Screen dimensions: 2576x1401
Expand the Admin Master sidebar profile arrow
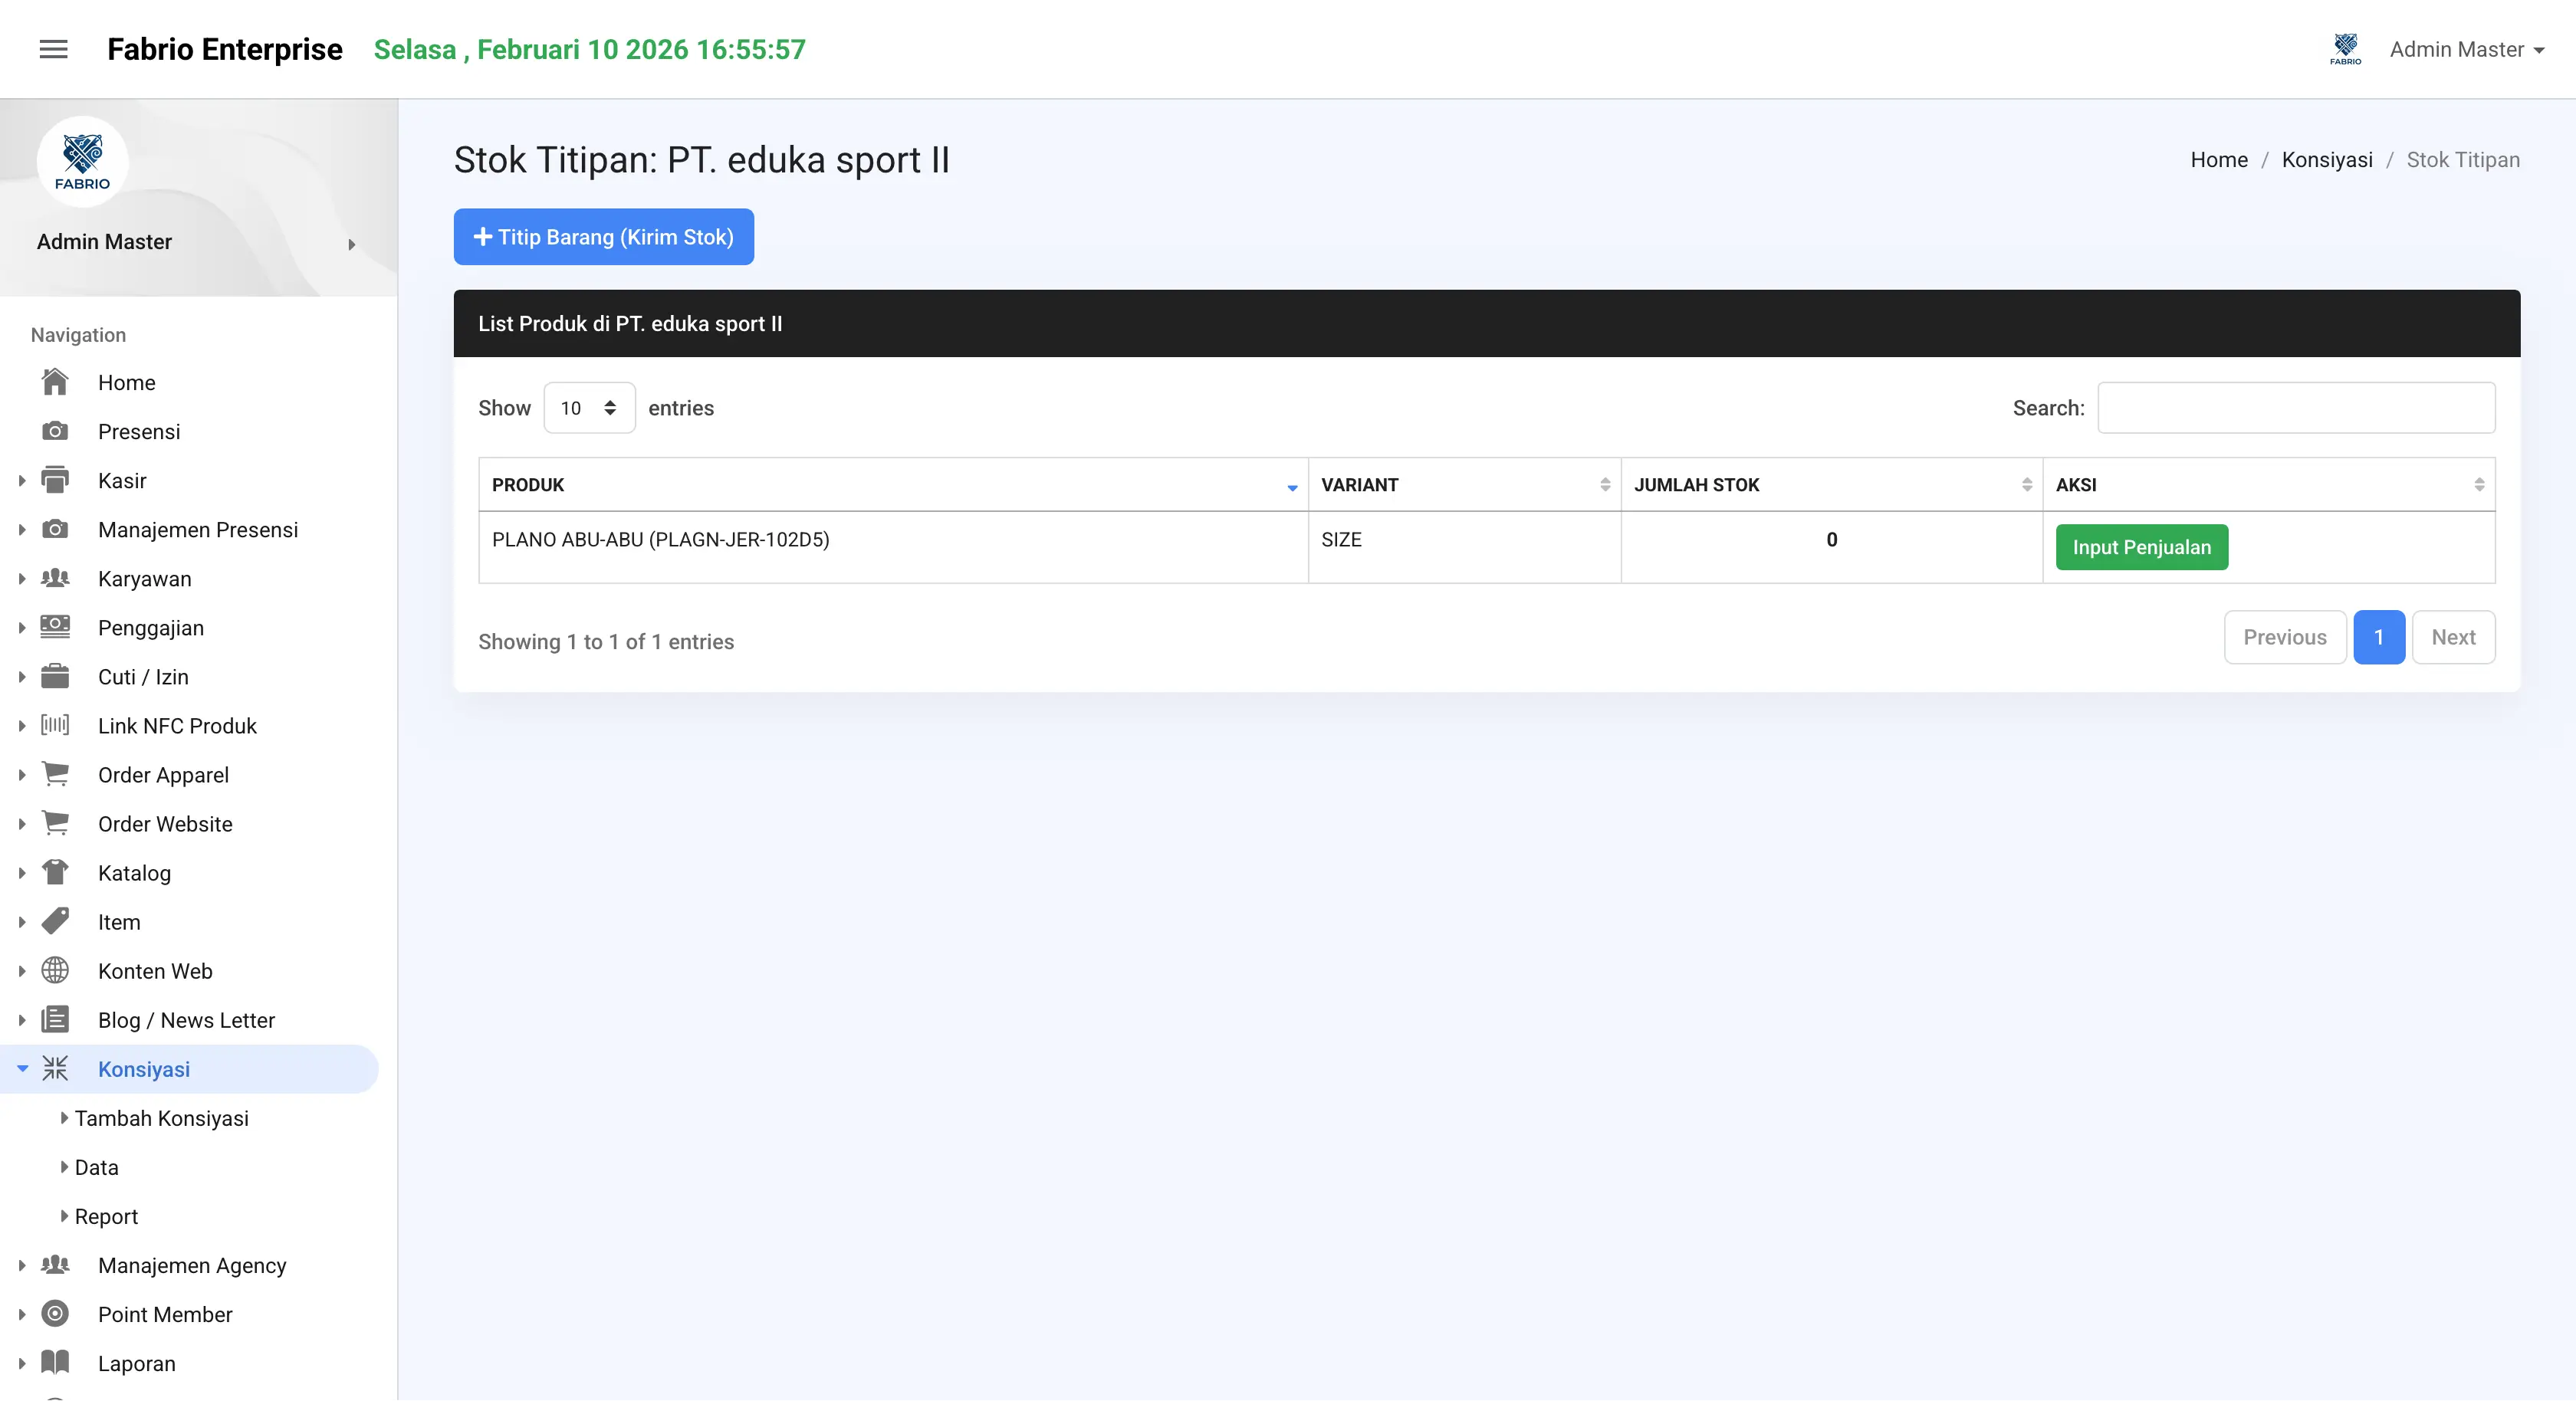(352, 244)
